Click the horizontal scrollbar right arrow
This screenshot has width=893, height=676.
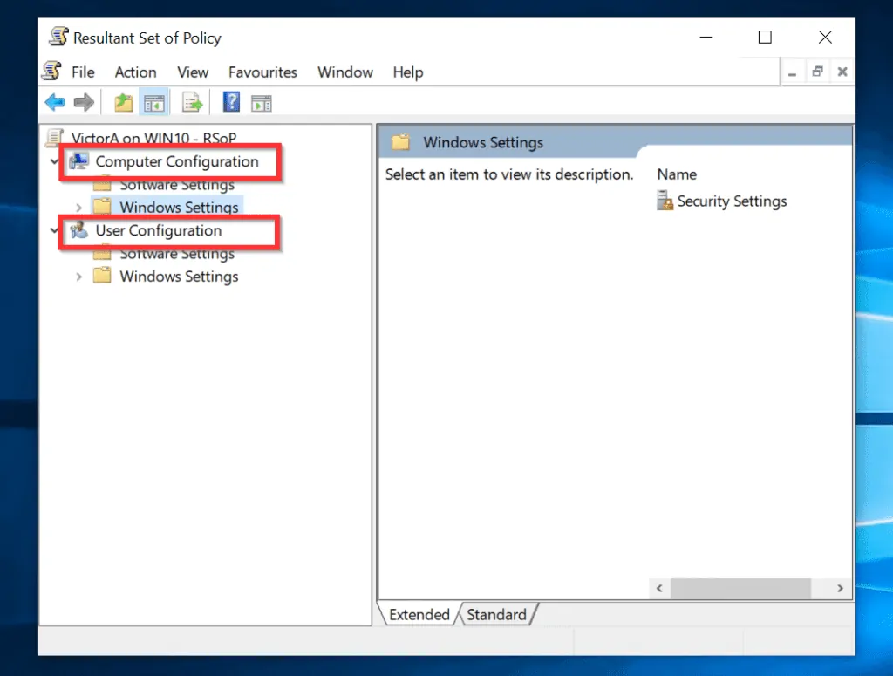pos(840,588)
